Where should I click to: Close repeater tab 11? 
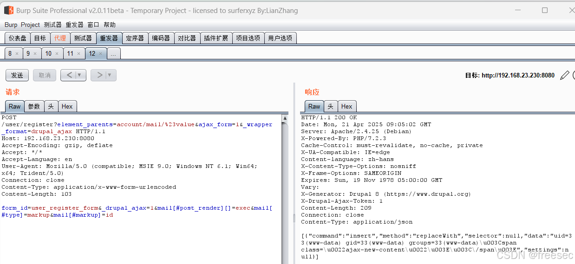pos(78,54)
